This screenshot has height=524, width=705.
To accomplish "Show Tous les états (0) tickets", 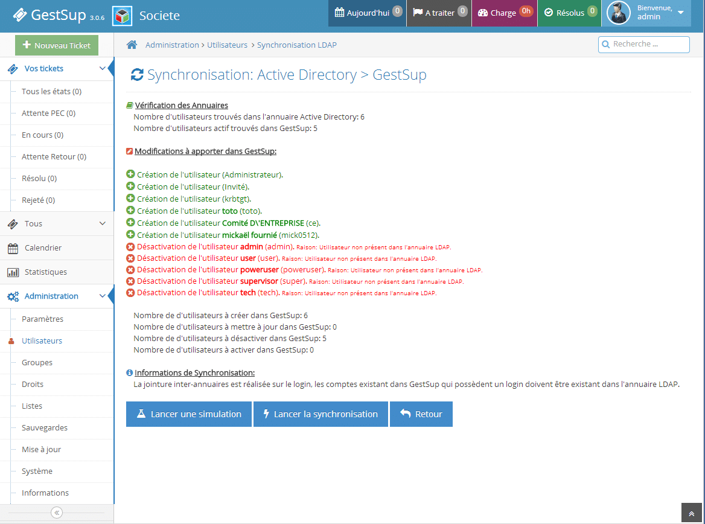I will tap(52, 91).
